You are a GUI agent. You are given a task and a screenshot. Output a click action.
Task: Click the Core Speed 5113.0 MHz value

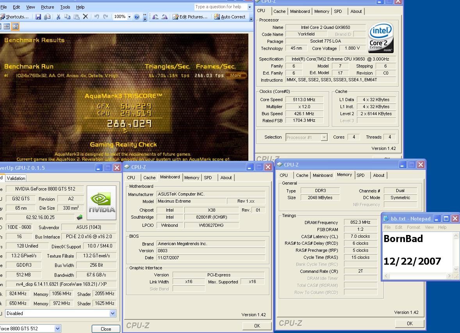[304, 100]
